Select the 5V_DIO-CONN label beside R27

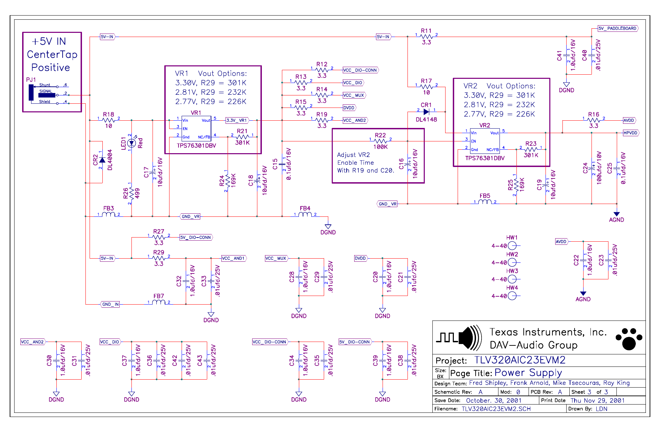coord(196,238)
